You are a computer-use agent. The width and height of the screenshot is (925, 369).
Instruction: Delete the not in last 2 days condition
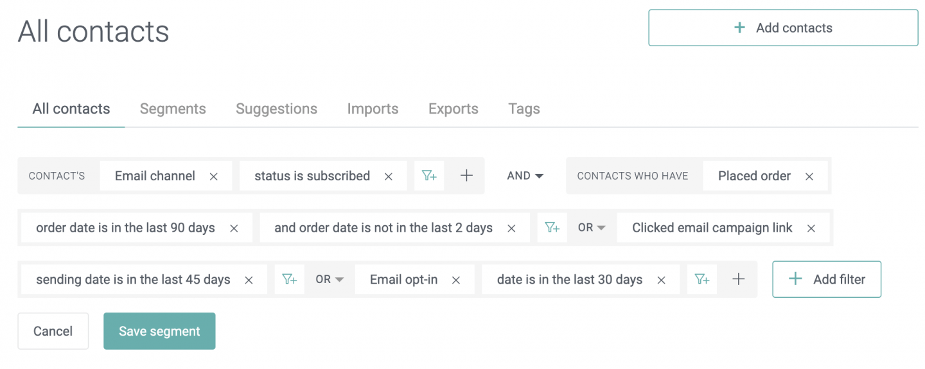(x=512, y=228)
